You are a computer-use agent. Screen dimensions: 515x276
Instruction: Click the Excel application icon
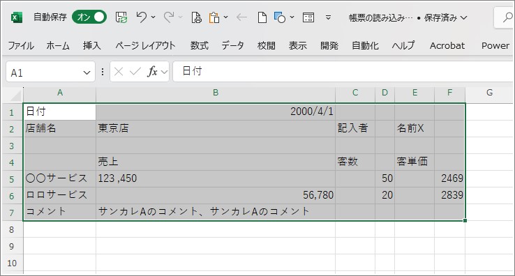tap(17, 17)
